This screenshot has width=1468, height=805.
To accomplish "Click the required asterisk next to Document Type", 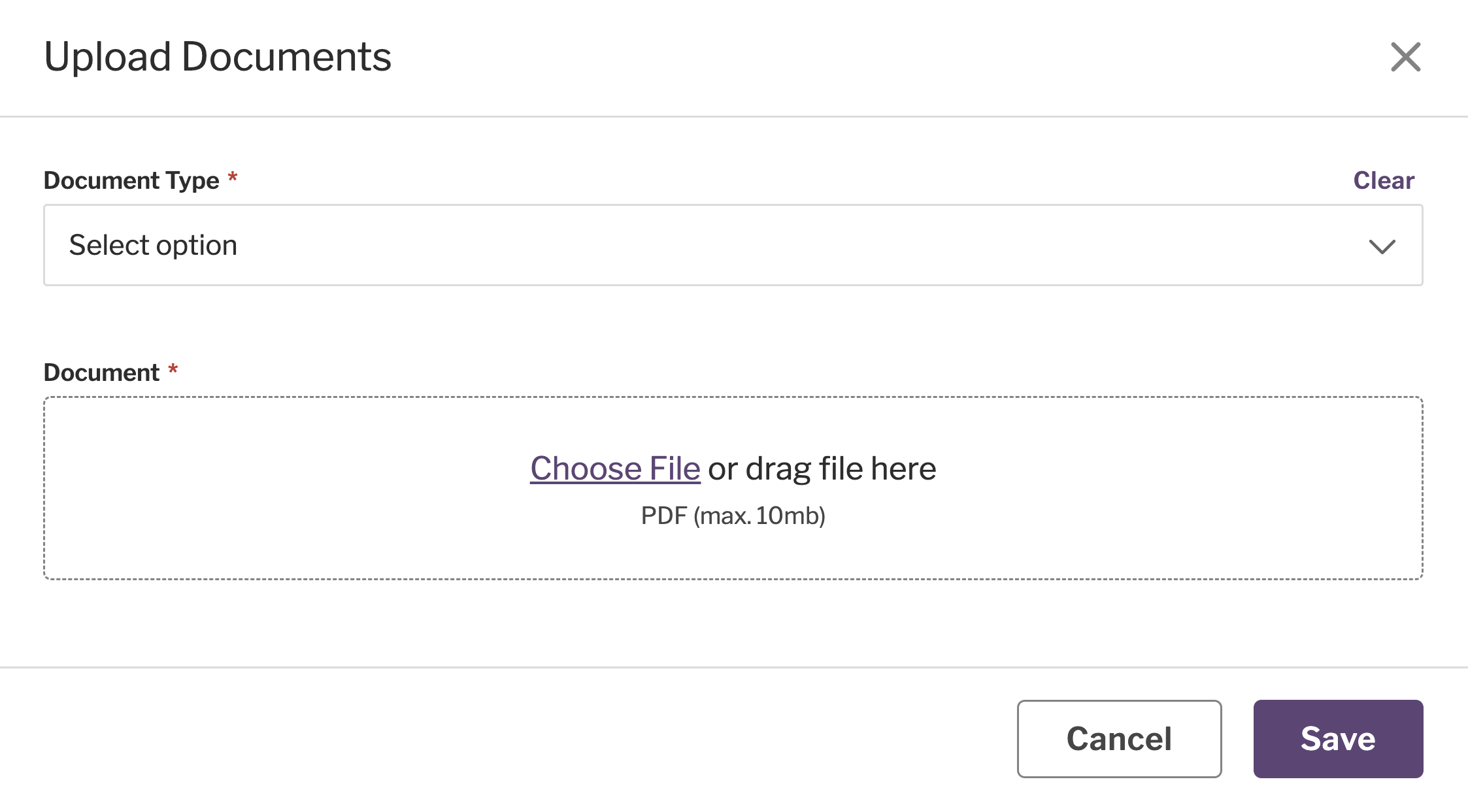I will click(x=233, y=176).
